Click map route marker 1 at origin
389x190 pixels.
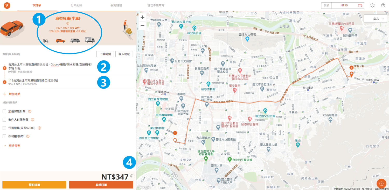click(175, 133)
